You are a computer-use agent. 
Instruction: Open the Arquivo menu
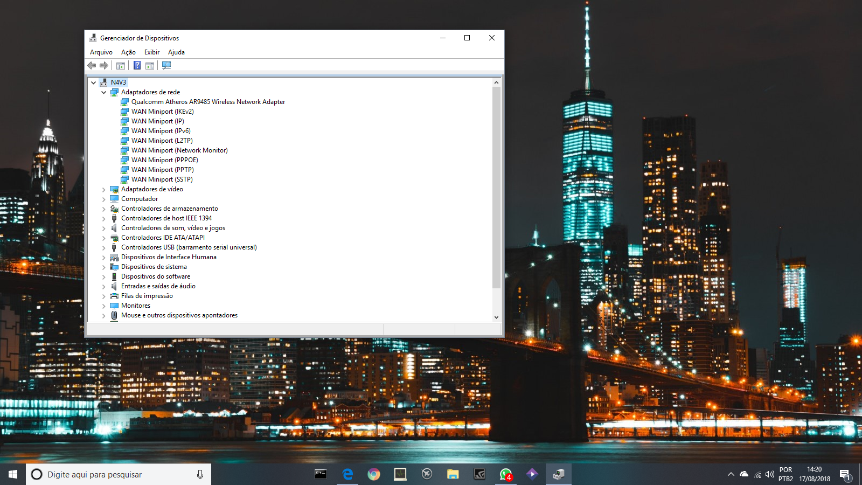tap(101, 52)
